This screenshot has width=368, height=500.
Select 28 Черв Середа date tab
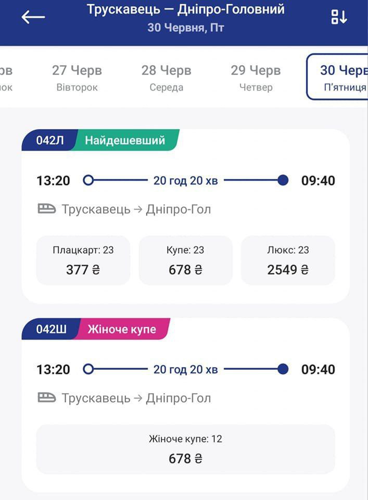click(167, 78)
